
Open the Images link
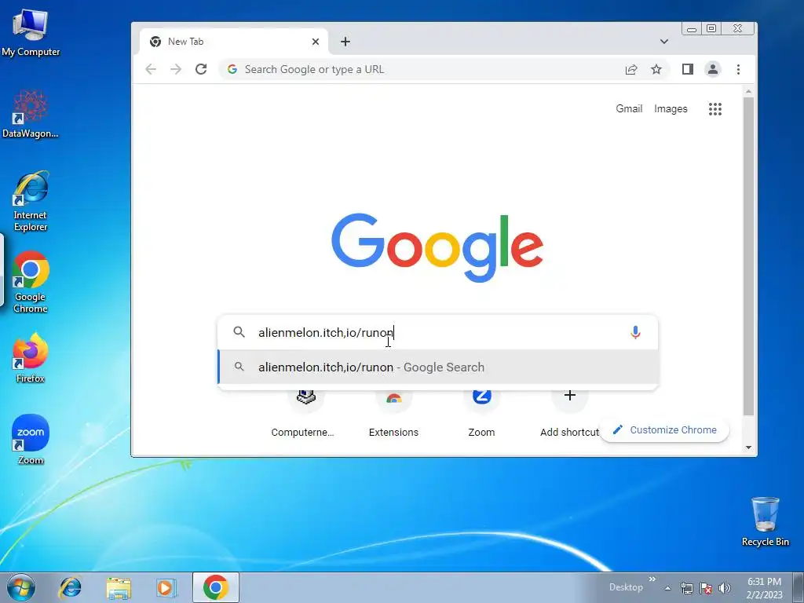pos(671,108)
